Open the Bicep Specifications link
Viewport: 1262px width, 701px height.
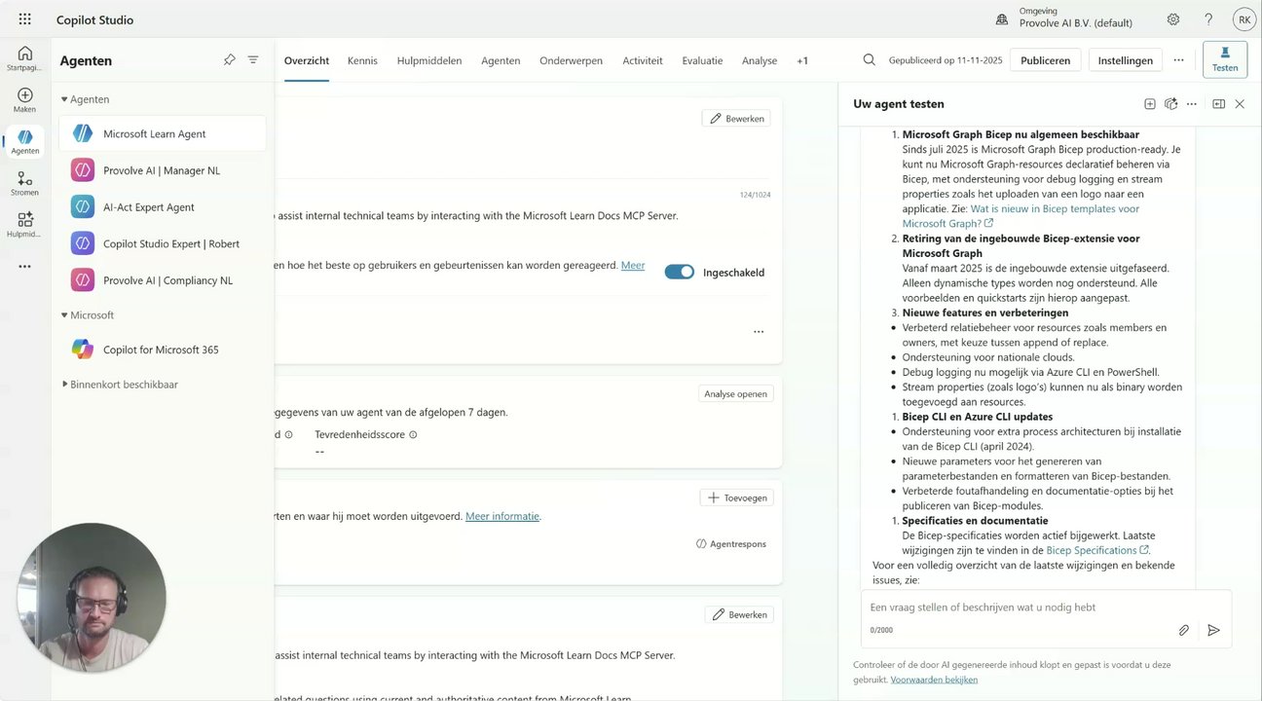point(1097,550)
